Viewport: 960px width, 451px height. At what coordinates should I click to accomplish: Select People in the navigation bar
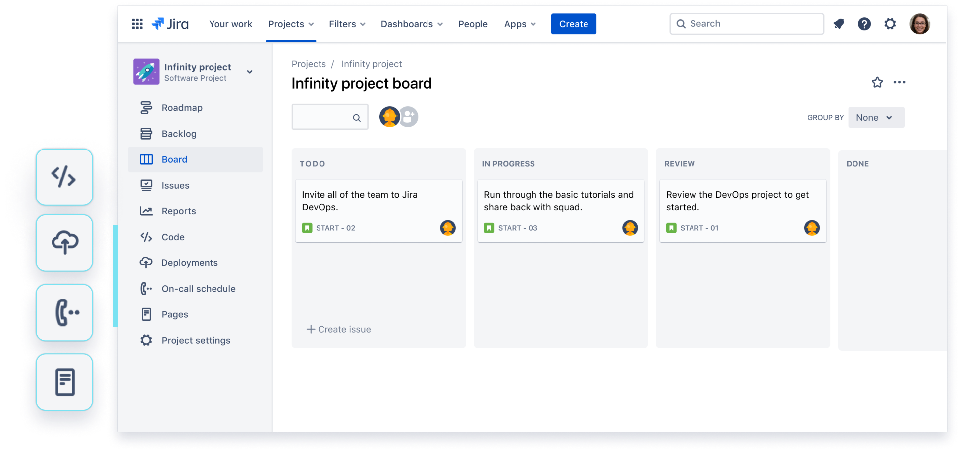tap(473, 24)
